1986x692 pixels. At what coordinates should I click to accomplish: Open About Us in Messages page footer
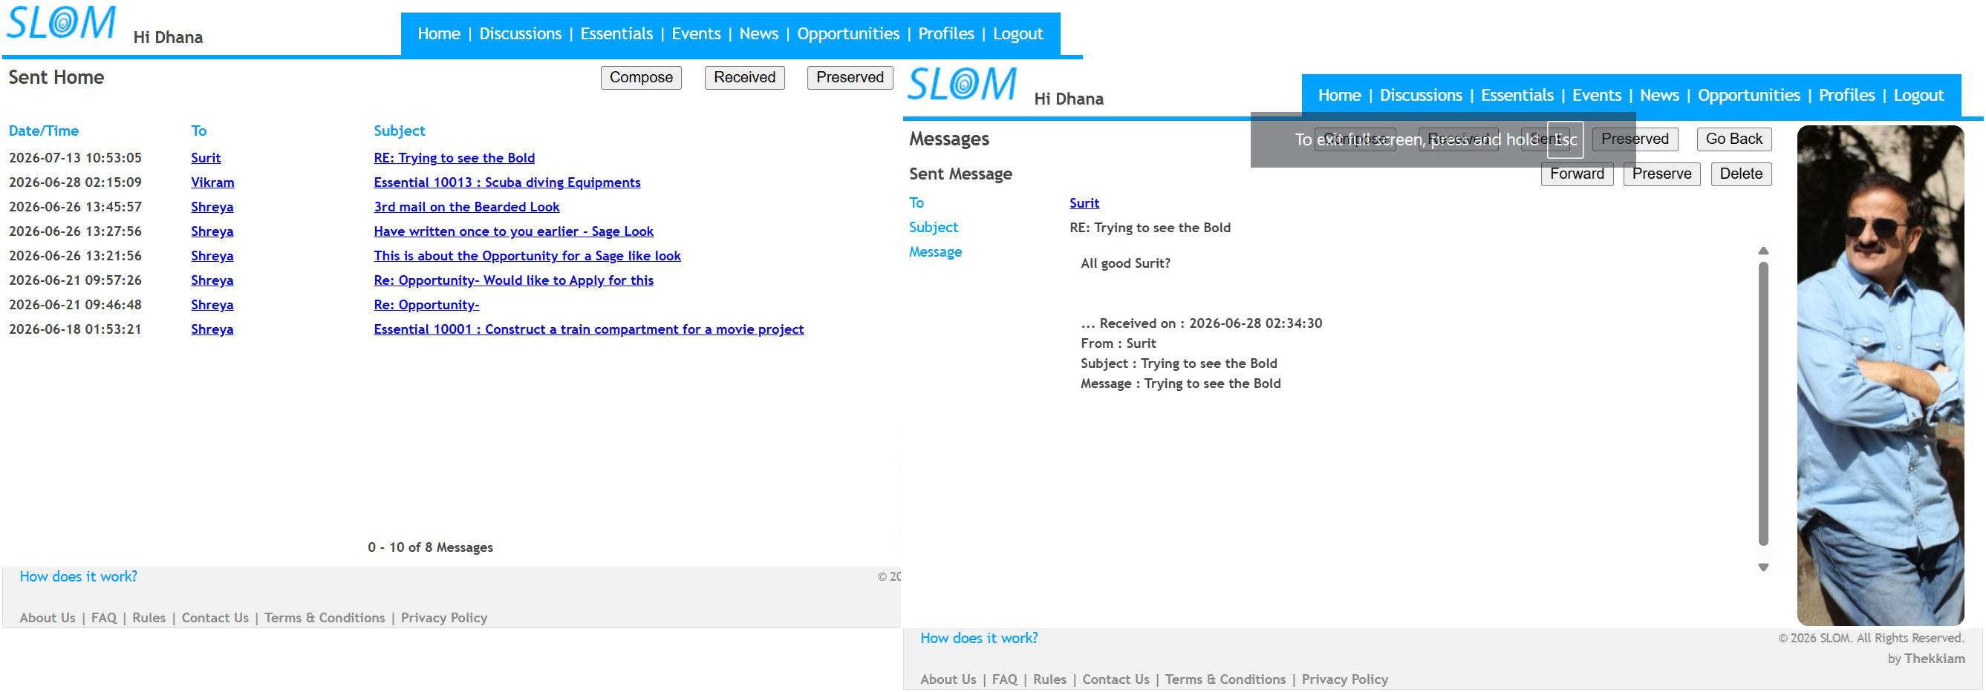tap(948, 679)
